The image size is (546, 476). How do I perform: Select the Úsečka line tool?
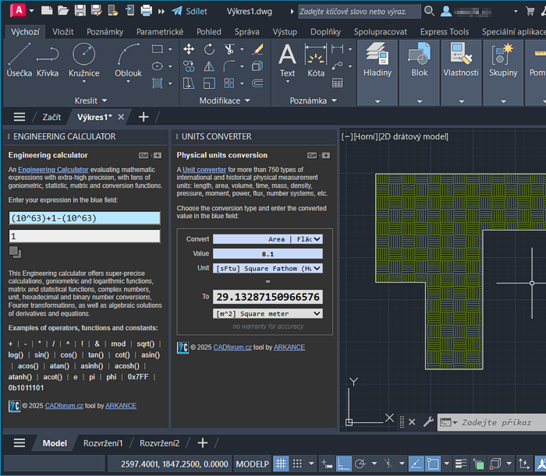coord(19,59)
